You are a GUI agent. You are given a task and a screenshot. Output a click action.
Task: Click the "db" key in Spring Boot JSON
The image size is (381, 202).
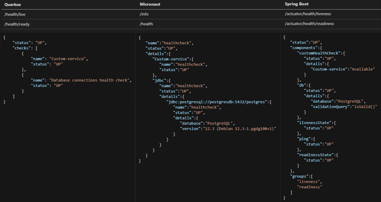302,85
